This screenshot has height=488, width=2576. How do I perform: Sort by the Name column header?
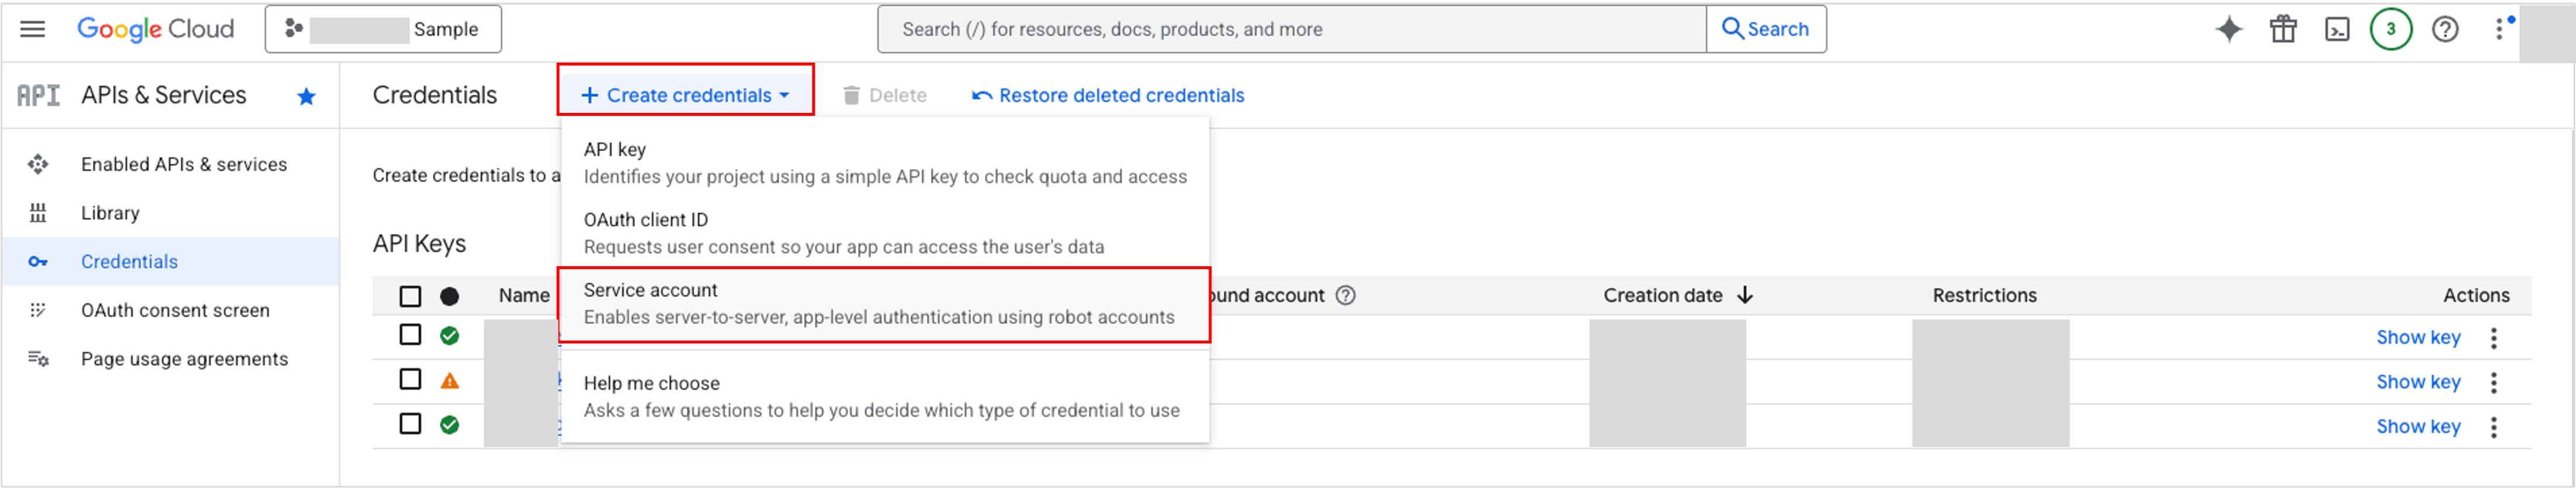(524, 295)
